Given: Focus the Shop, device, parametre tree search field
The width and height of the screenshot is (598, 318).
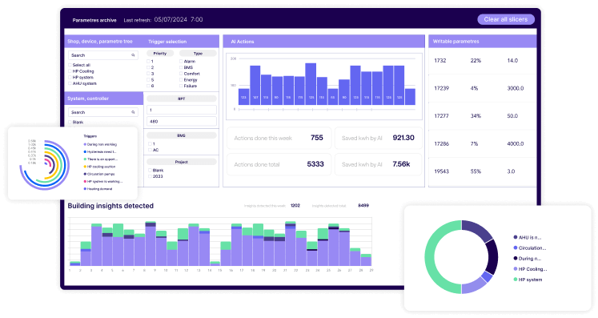Looking at the screenshot, I should tap(103, 55).
